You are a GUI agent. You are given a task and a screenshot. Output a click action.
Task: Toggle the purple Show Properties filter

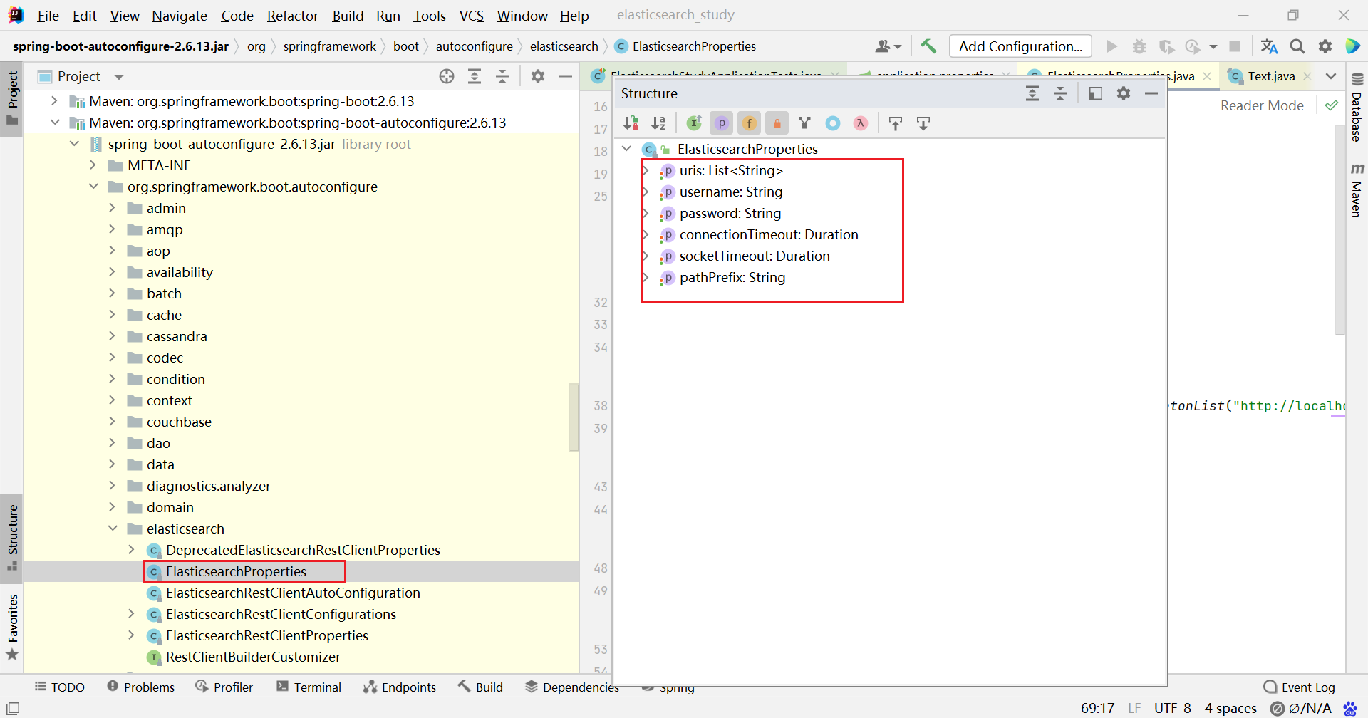722,123
